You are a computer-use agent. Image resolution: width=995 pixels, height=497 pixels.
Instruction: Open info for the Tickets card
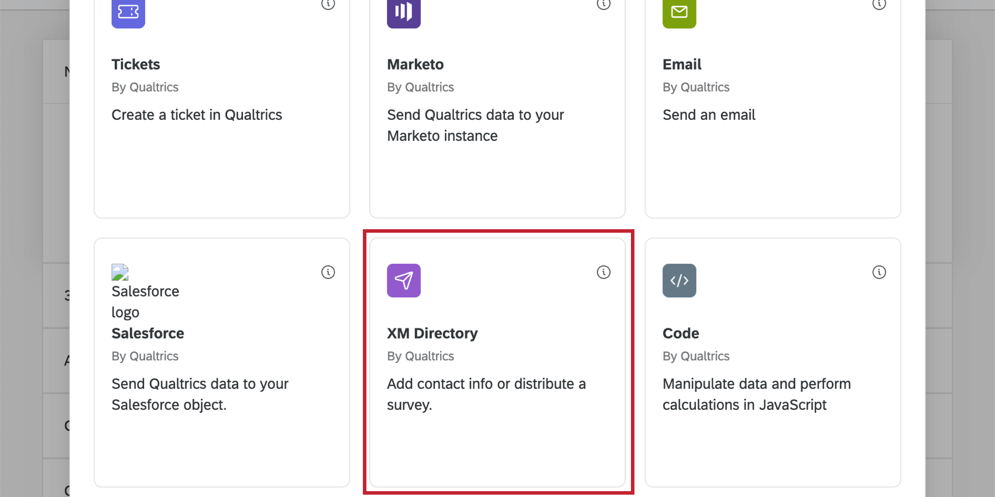328,5
